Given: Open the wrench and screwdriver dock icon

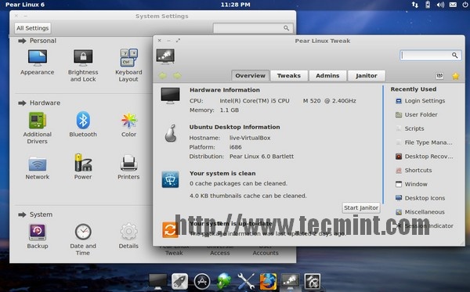Looking at the screenshot, I should point(246,282).
